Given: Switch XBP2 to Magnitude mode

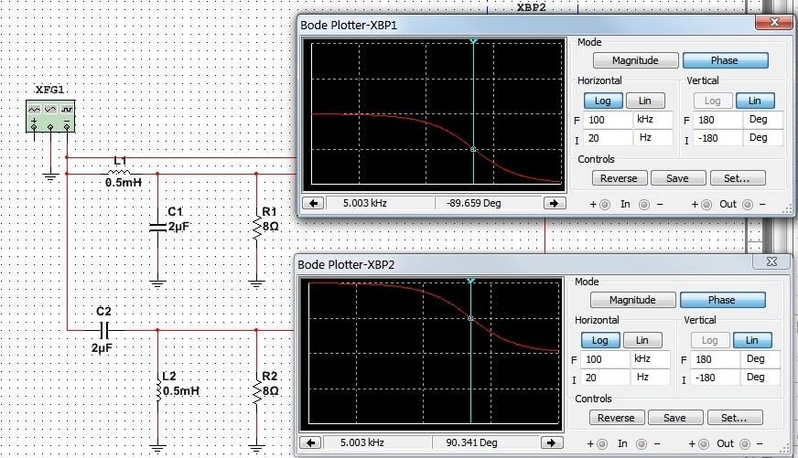Looking at the screenshot, I should [632, 300].
